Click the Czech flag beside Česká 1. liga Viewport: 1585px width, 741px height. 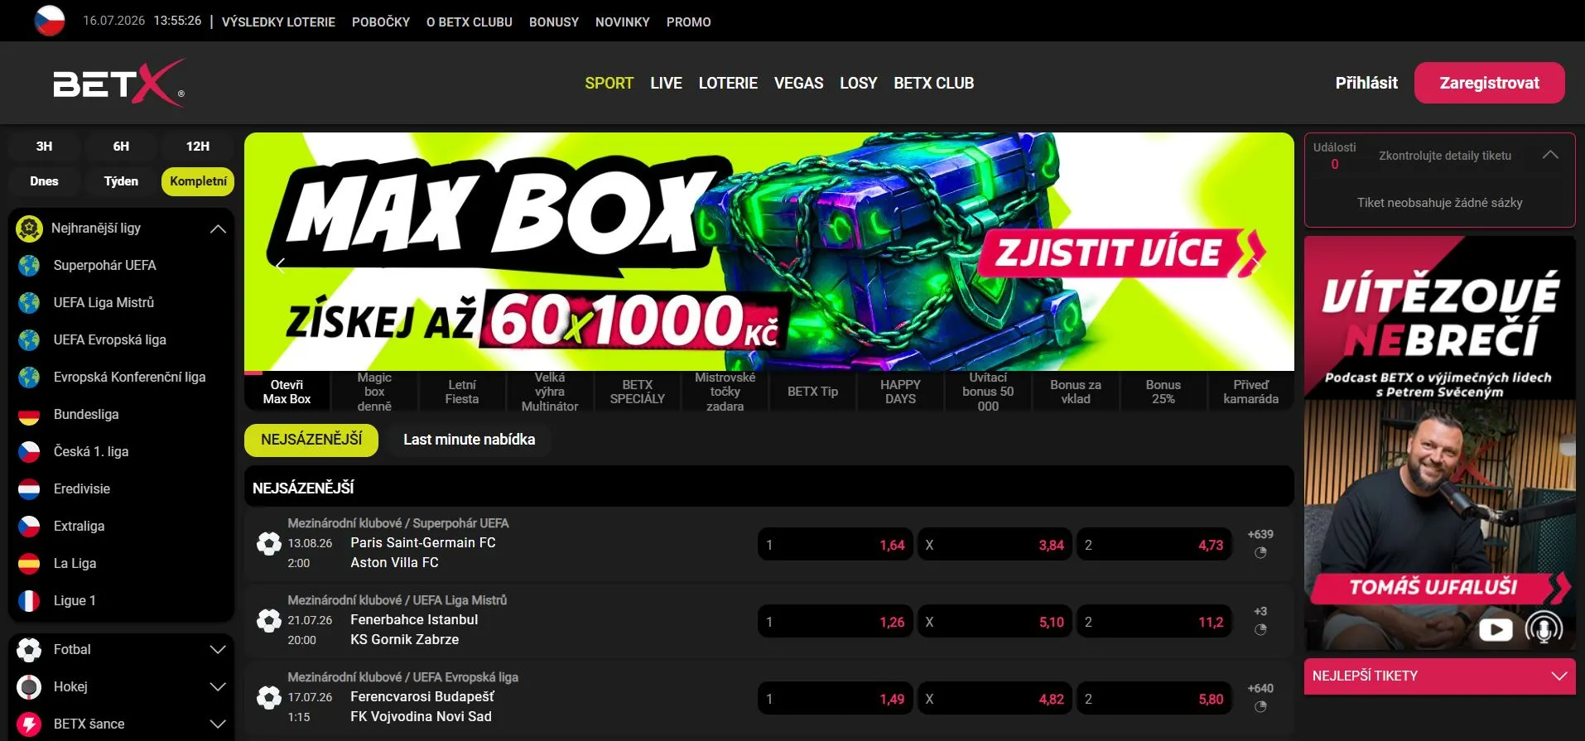click(x=29, y=452)
